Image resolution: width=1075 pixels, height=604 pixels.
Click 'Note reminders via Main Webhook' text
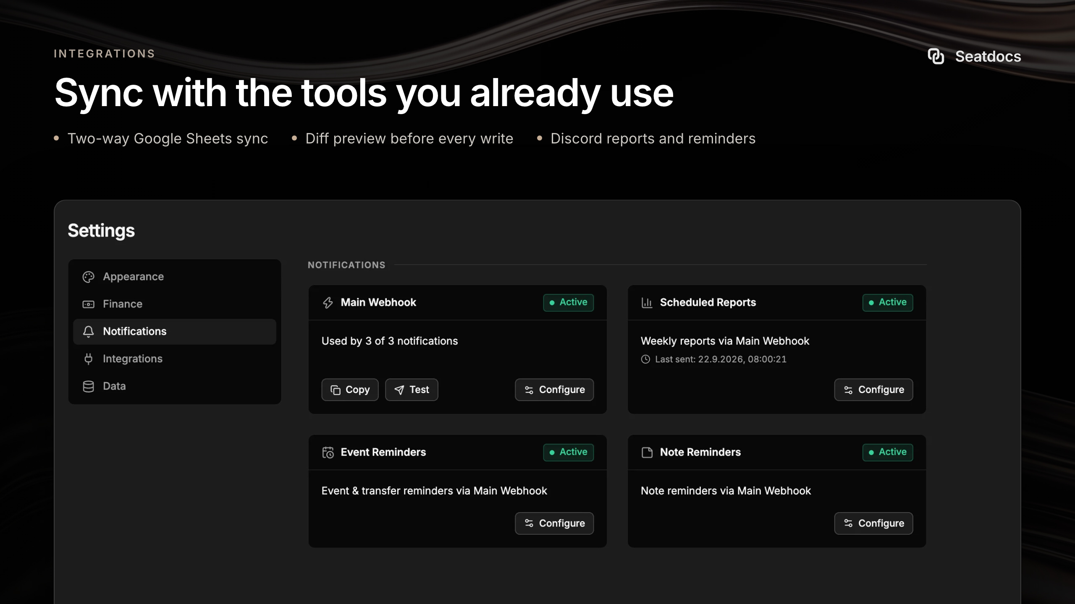(726, 491)
